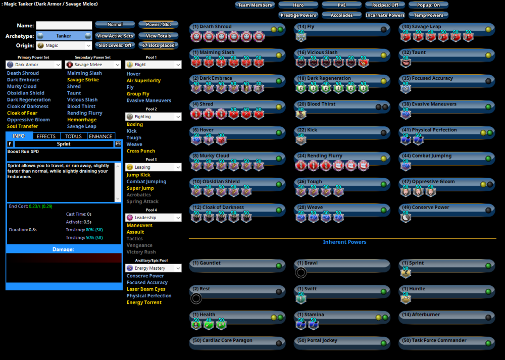Select the Blood Thirst enhancement slot icon

click(301, 115)
